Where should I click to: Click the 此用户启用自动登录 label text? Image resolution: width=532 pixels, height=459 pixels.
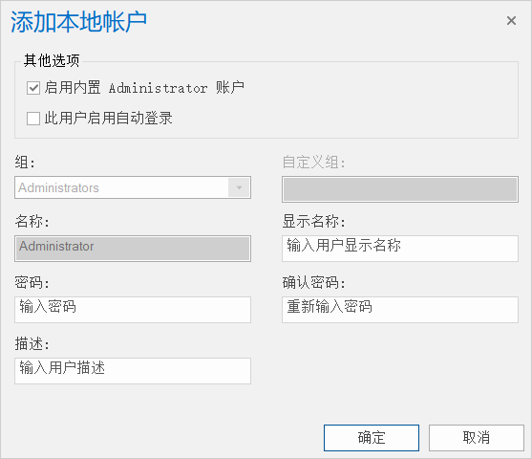pos(108,119)
